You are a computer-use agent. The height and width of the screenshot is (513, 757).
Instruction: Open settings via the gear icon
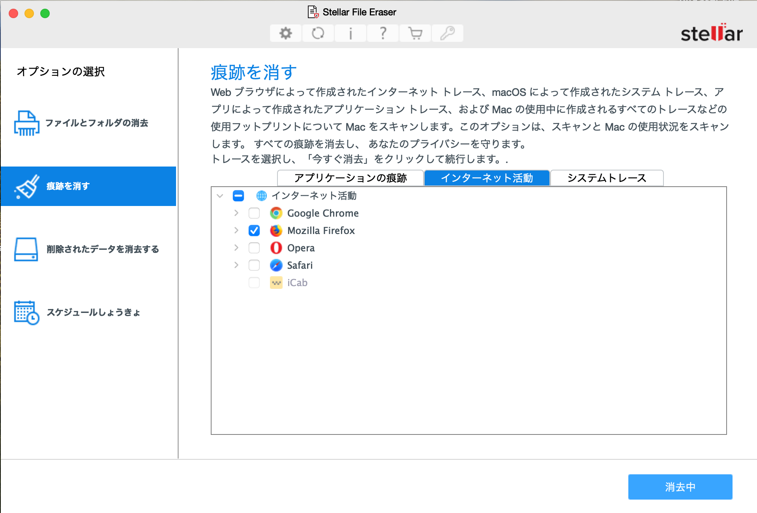pos(286,33)
